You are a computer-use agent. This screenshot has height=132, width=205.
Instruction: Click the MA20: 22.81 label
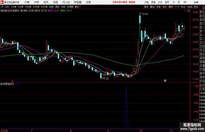(53, 11)
